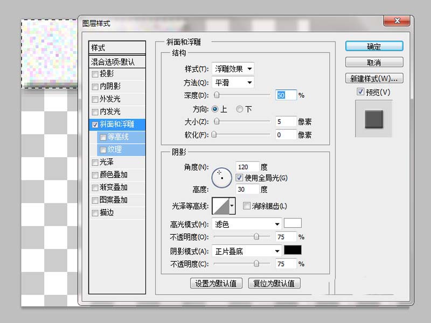The width and height of the screenshot is (431, 323).
Task: Enable 消除锯齿(L) anti-aliasing
Action: [x=246, y=206]
